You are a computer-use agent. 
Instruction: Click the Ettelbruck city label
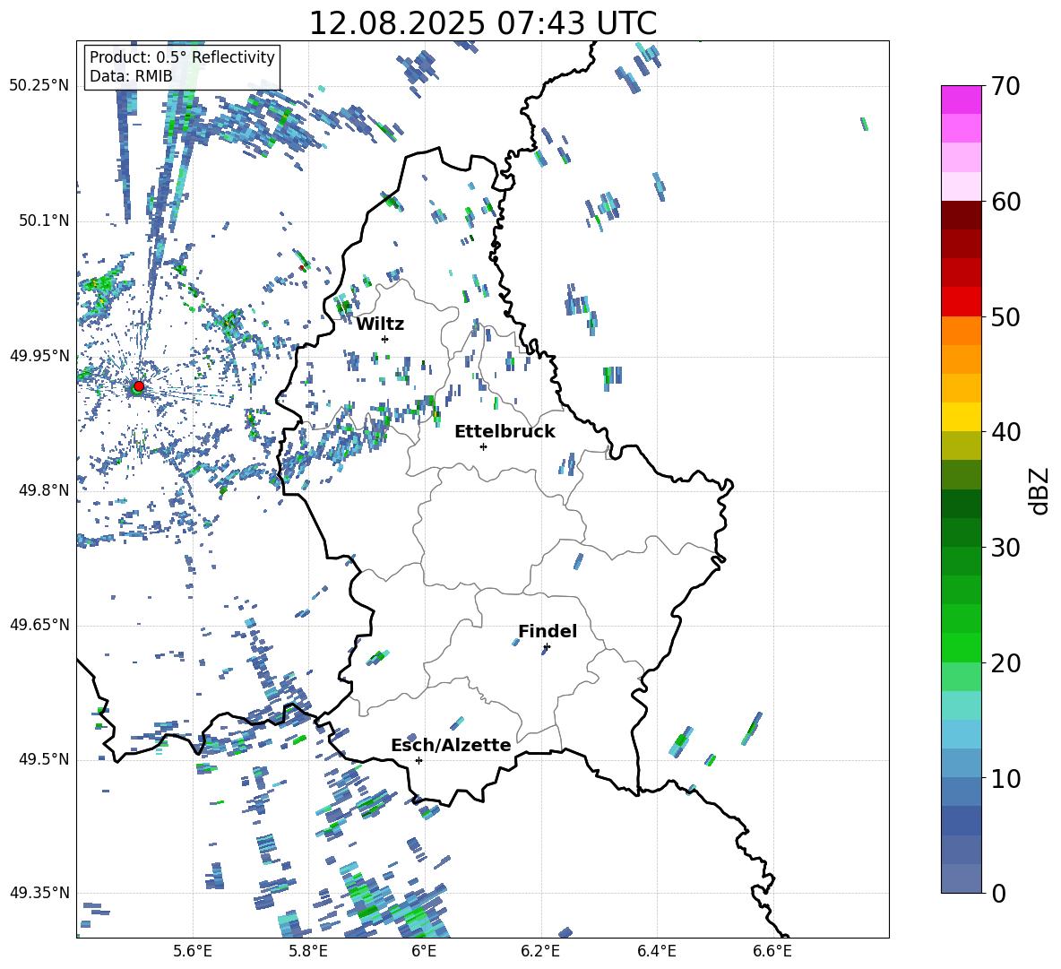click(505, 432)
